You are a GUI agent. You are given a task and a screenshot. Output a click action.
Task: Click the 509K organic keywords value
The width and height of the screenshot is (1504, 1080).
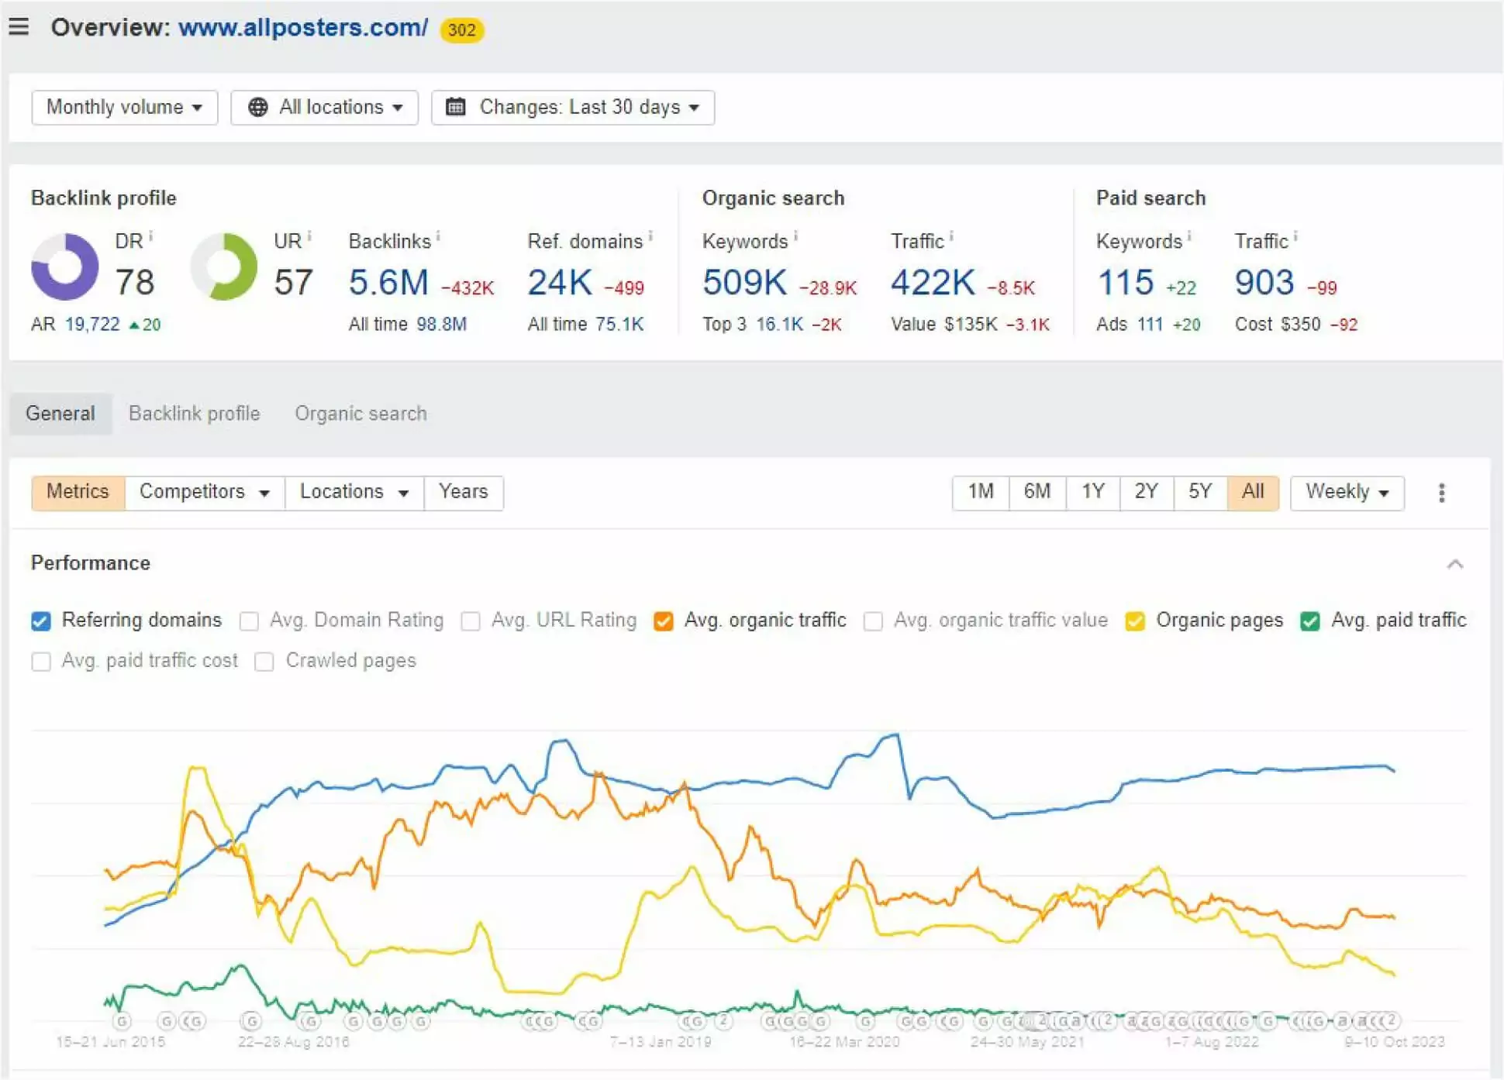point(745,282)
